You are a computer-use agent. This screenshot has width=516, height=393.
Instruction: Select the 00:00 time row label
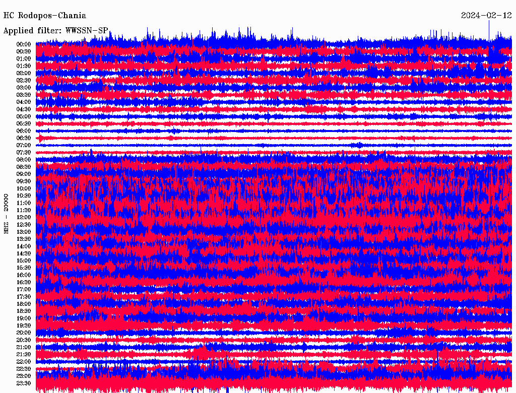(24, 44)
